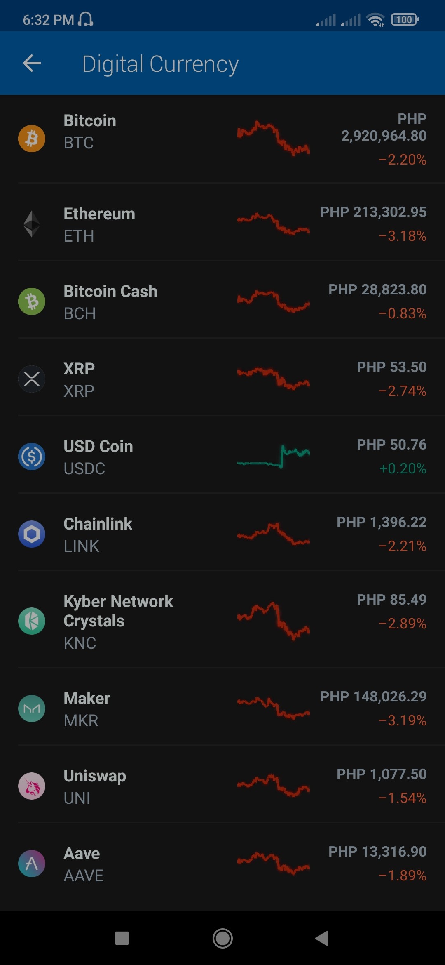Tap the teal Maker icon
The image size is (445, 965).
32,708
